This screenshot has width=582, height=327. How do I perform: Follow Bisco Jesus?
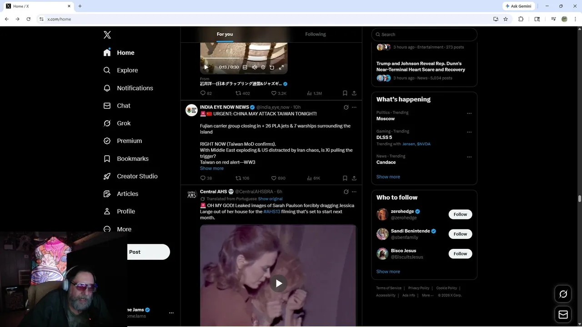[460, 253]
